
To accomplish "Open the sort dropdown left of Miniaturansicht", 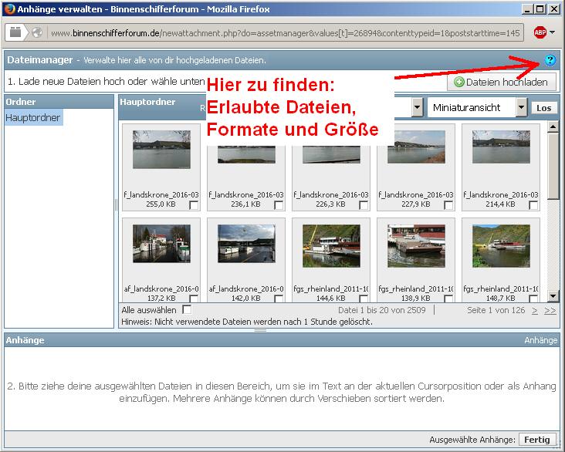I will [x=417, y=107].
